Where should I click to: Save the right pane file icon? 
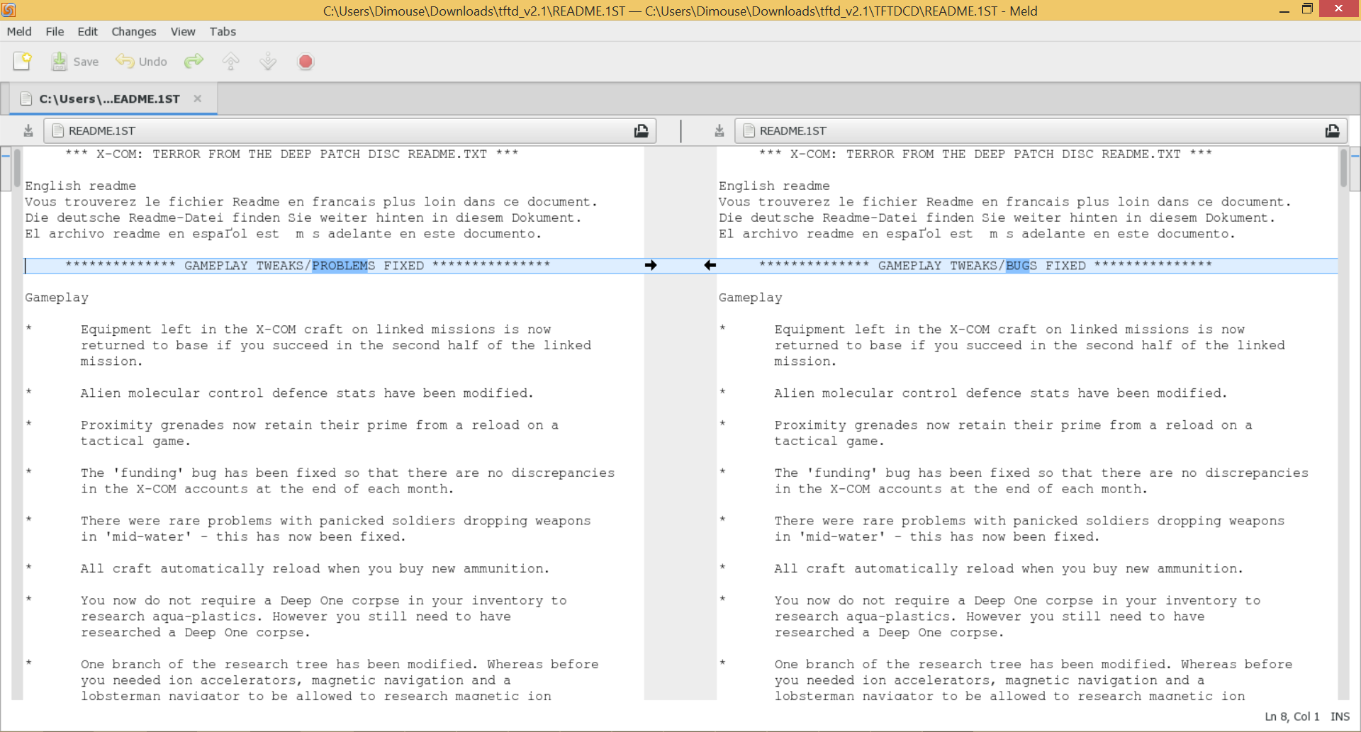(x=719, y=130)
